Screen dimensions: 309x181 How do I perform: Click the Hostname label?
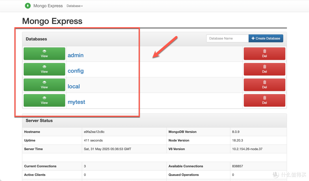[32, 132]
